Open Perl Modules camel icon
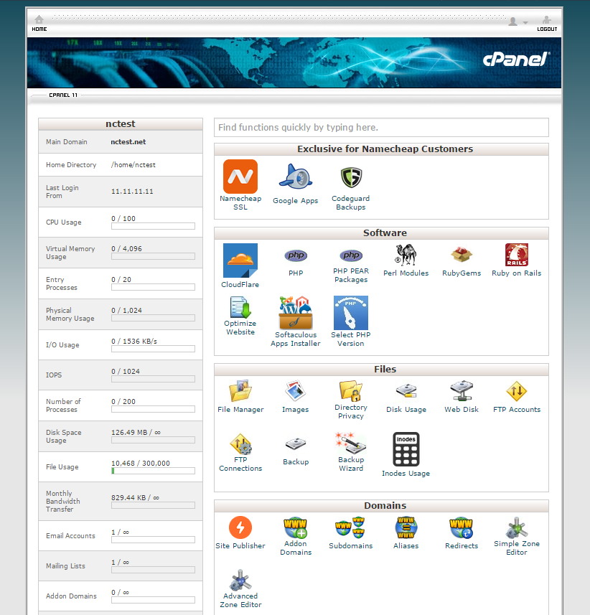Image resolution: width=590 pixels, height=615 pixels. click(406, 255)
